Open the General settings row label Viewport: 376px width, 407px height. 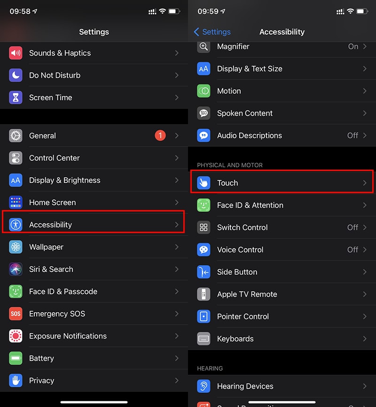point(42,136)
